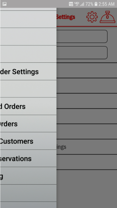This screenshot has width=117, height=208.
Task: Tap the blank drawer row between 'der Settings' and 'd Orders'
Action: coord(28,89)
